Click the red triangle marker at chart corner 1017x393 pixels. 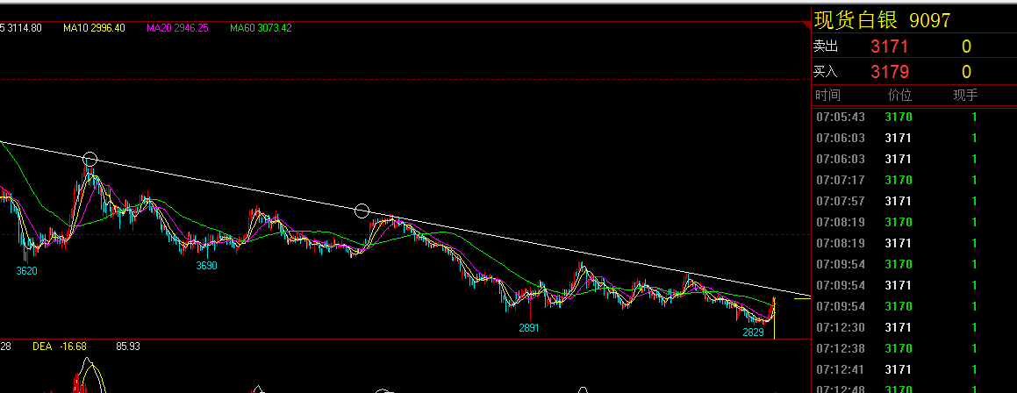tap(806, 25)
